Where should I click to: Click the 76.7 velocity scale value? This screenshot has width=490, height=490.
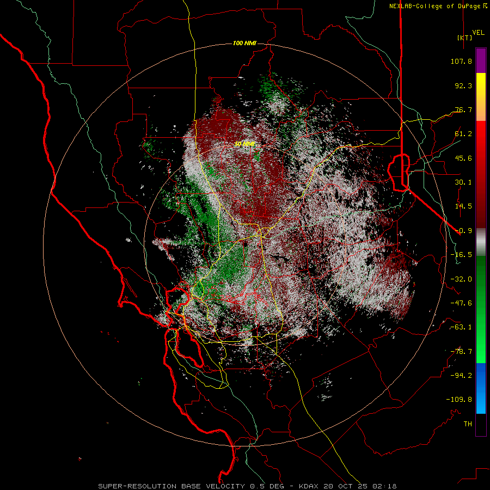tap(463, 109)
